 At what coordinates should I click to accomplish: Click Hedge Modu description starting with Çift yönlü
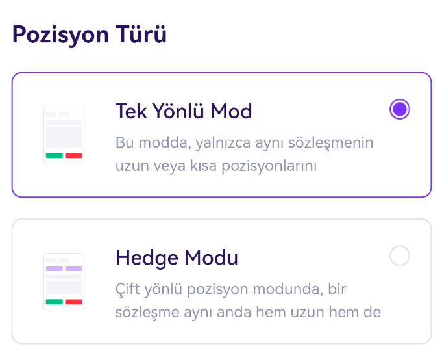(247, 300)
